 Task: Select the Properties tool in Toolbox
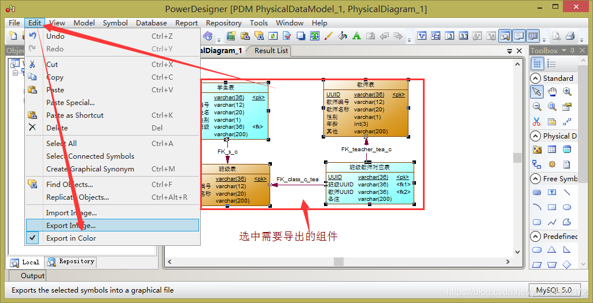tap(566, 106)
